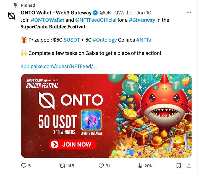Click the $USDT cashtag
This screenshot has height=174, width=199.
[72, 40]
